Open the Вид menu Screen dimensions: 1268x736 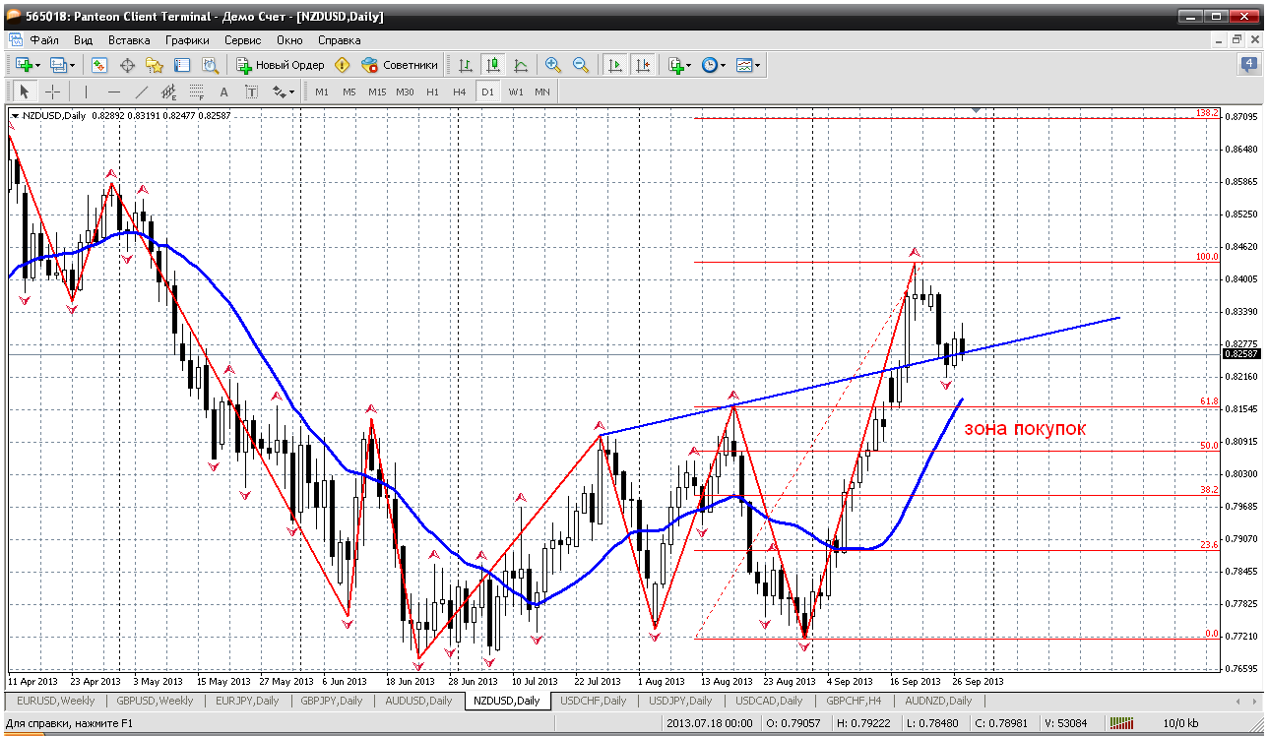(83, 40)
